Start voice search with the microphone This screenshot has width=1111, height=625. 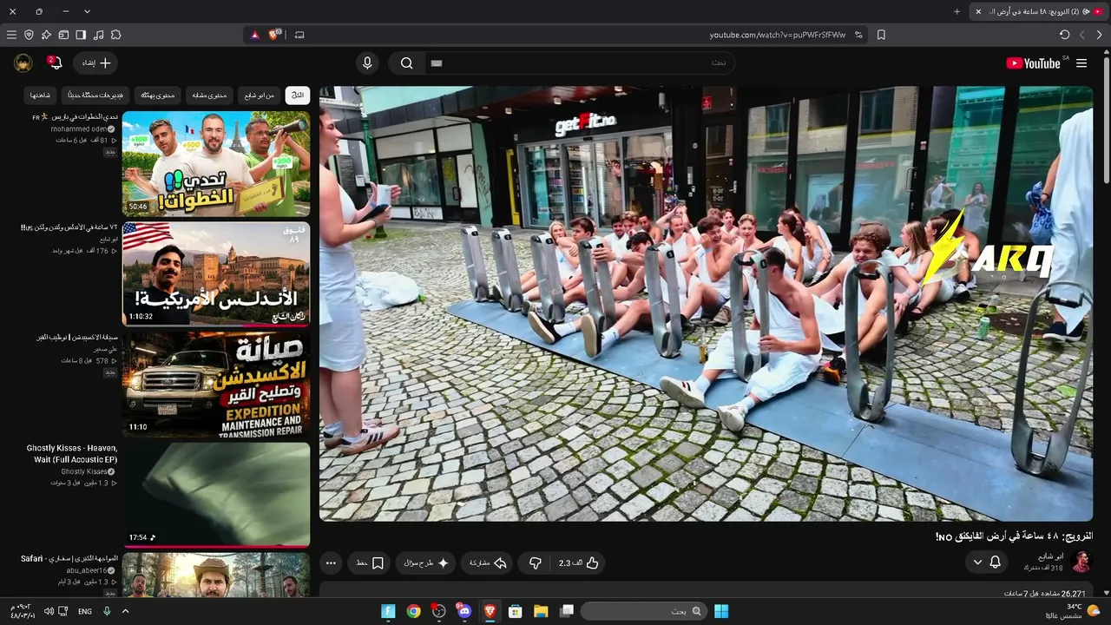coord(367,63)
